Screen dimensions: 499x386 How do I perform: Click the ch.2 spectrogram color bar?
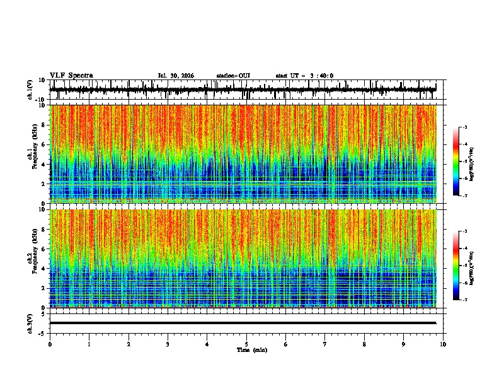pyautogui.click(x=456, y=266)
